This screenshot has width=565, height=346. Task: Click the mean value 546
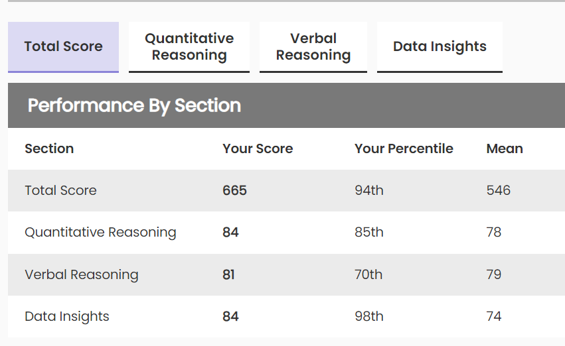pyautogui.click(x=499, y=190)
